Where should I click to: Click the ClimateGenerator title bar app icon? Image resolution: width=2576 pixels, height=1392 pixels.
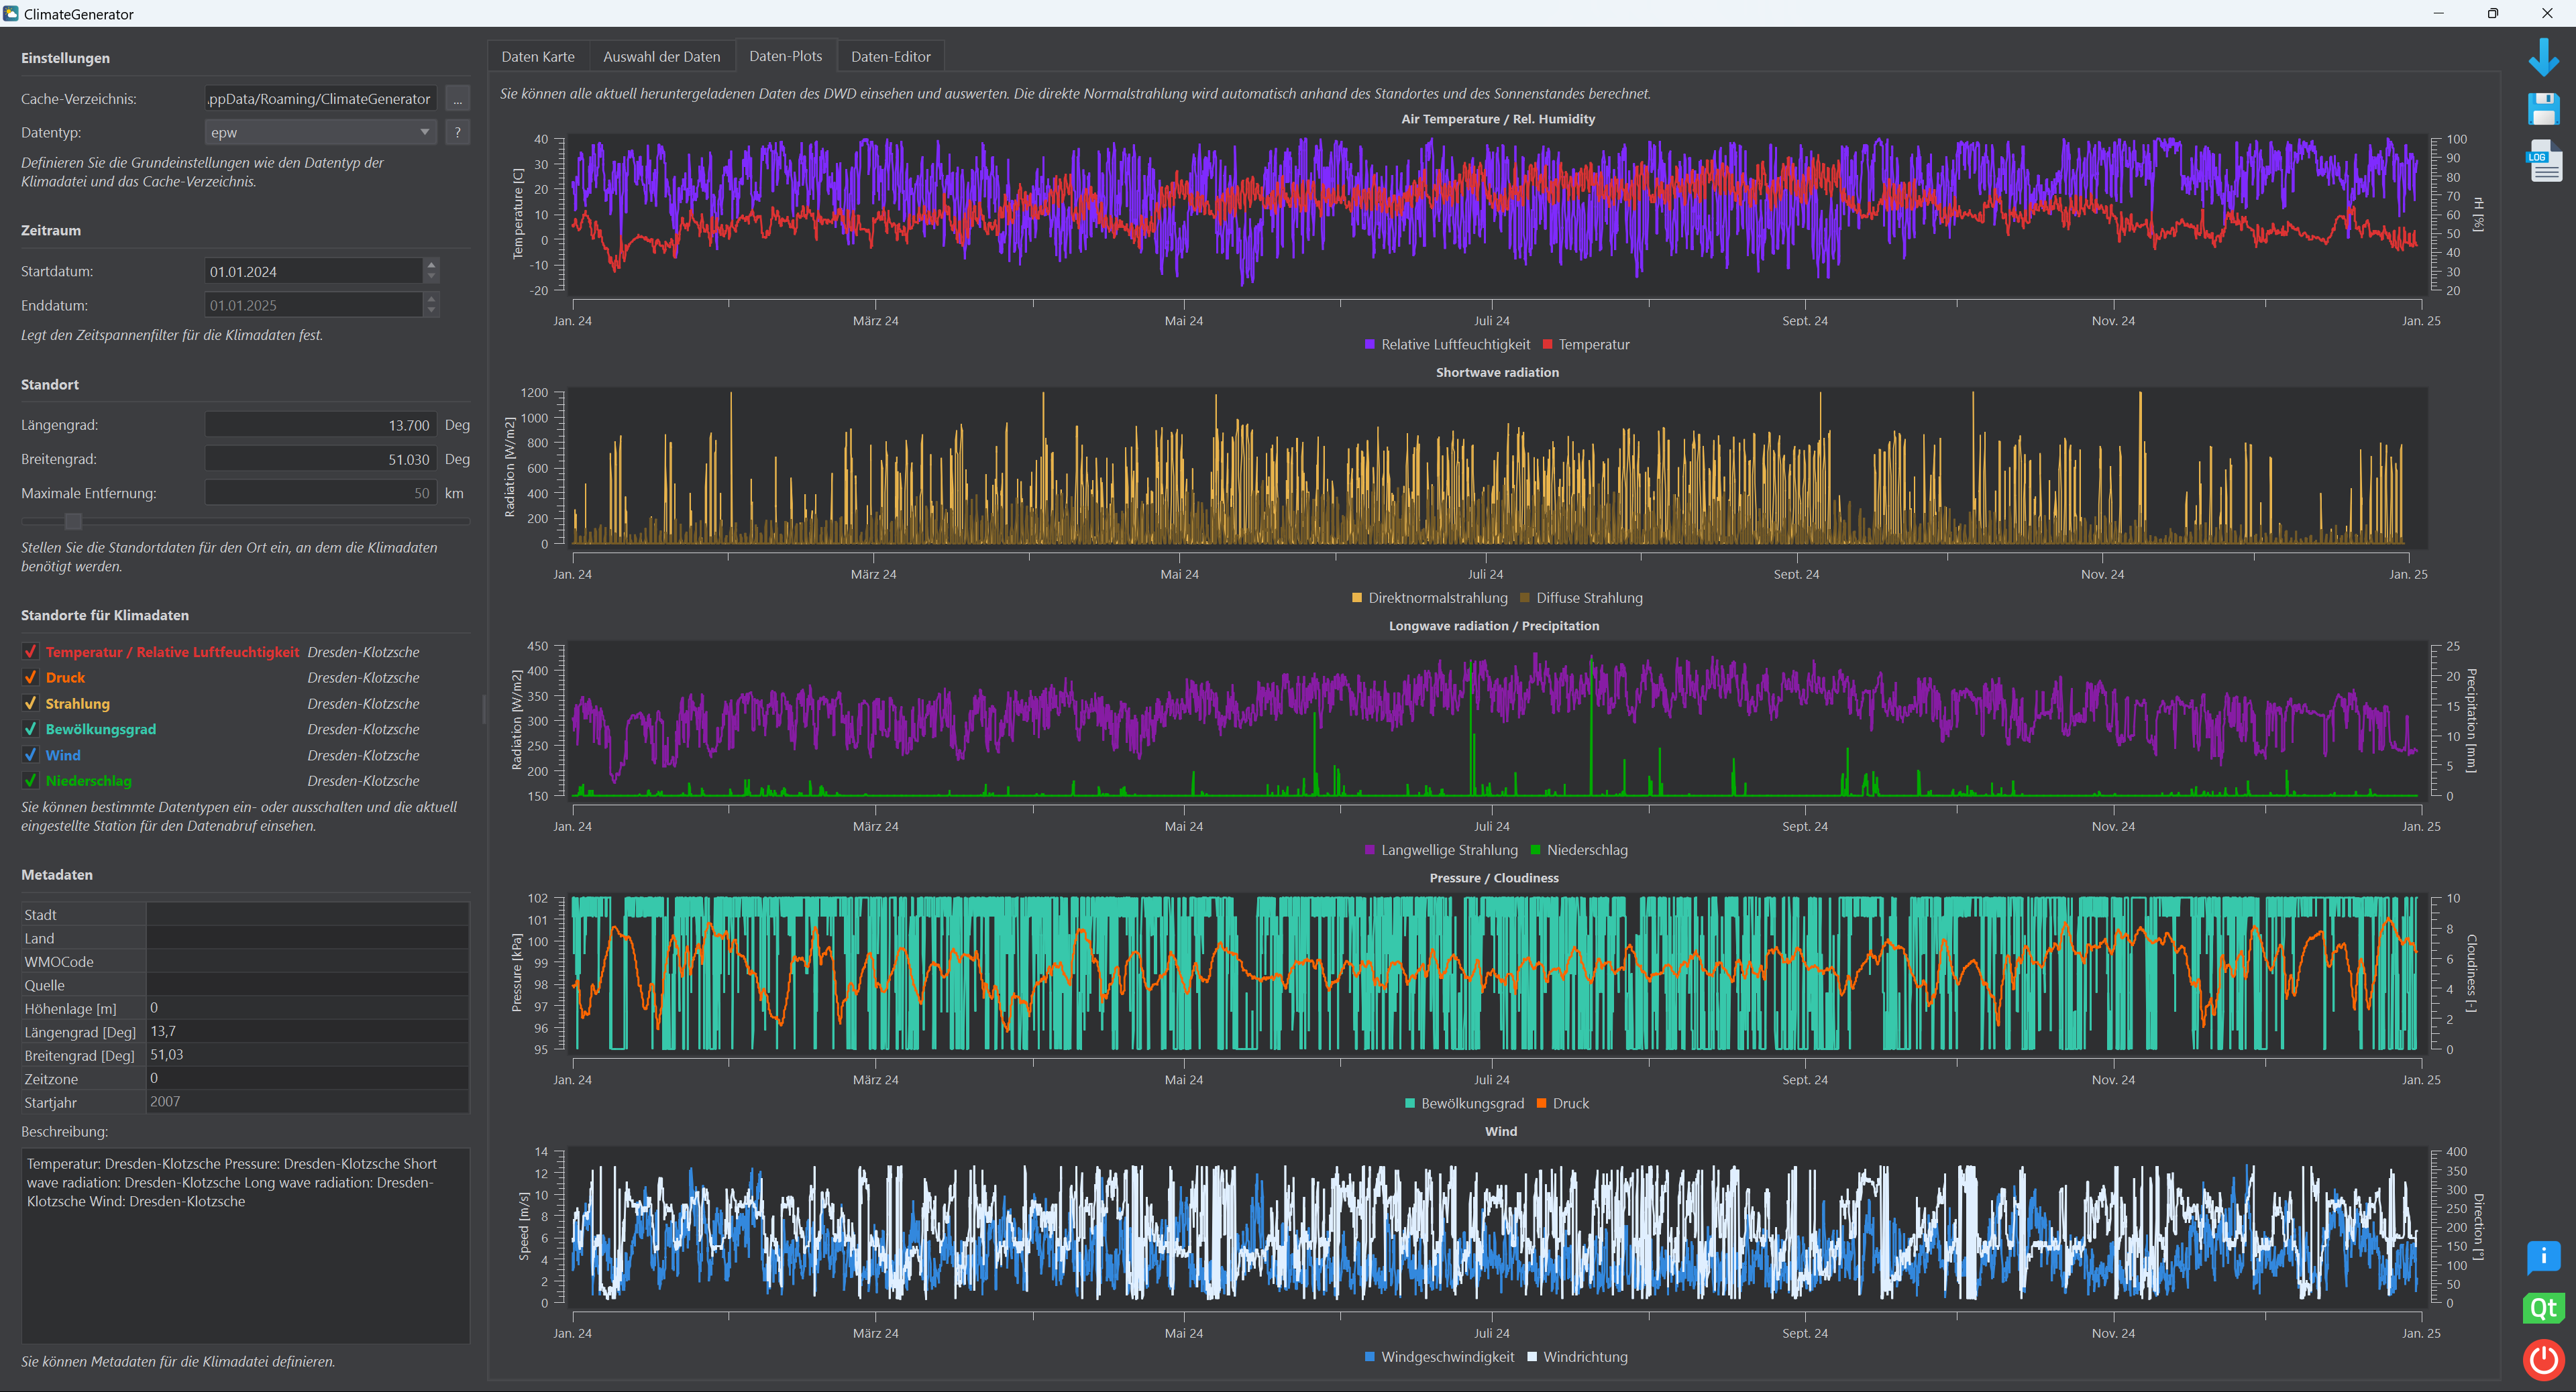pos(11,13)
